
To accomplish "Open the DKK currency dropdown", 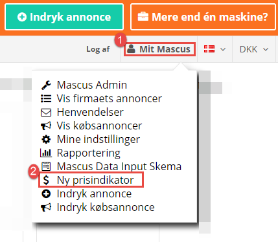I will 254,49.
